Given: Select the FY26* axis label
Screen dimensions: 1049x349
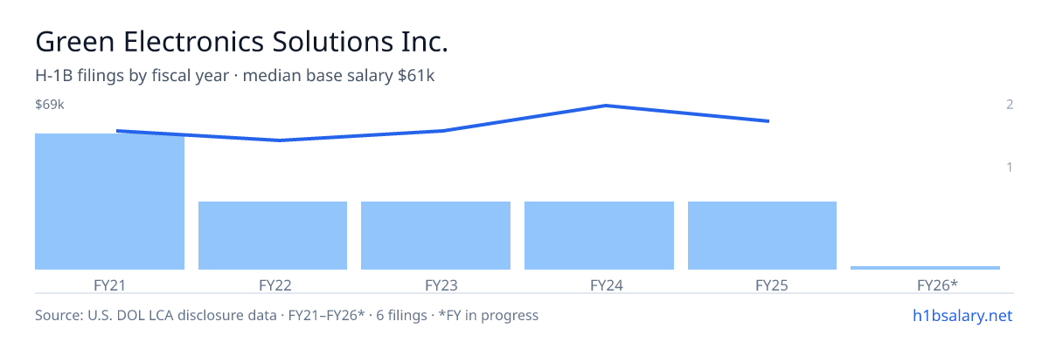Looking at the screenshot, I should (x=937, y=284).
